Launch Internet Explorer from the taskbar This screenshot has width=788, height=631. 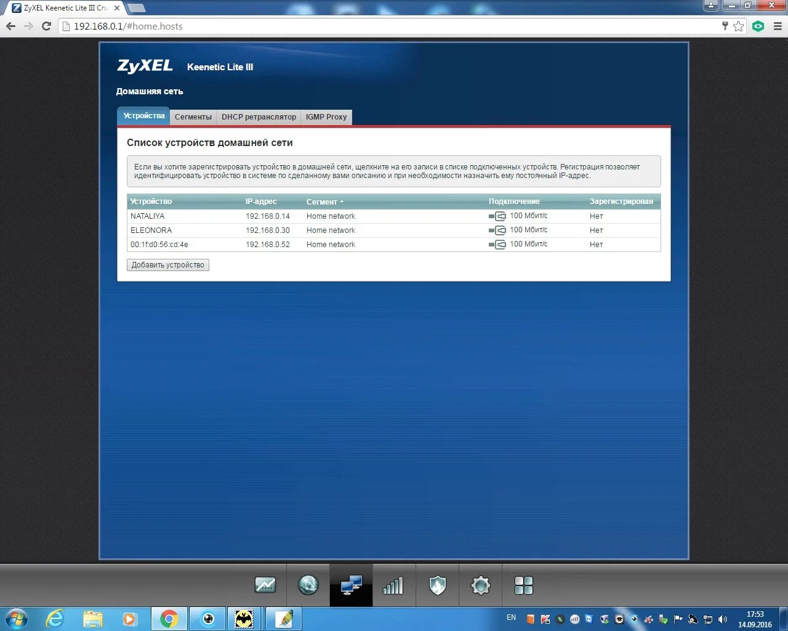point(55,619)
